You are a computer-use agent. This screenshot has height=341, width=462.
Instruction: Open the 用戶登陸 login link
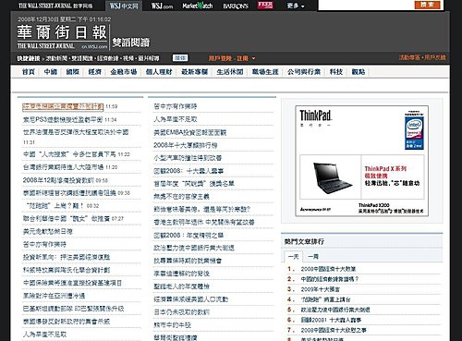pyautogui.click(x=220, y=58)
